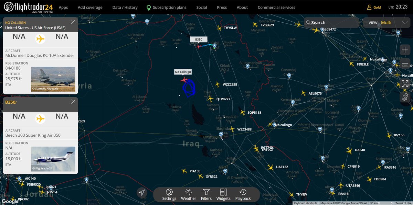Image resolution: width=413 pixels, height=205 pixels.
Task: Click the Keyboard shortcuts link
Action: click(306, 203)
